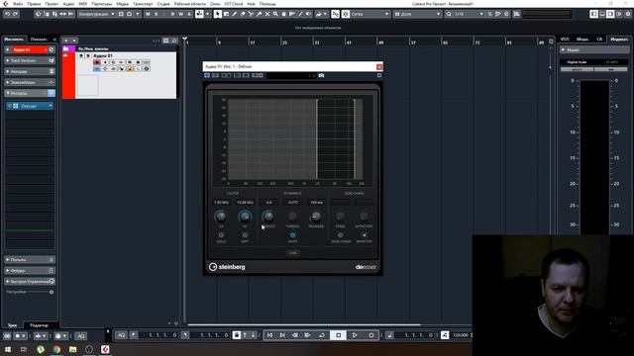Viewport: 634px width, 356px height.
Task: Click the DeEsser LIVE button
Action: tap(293, 253)
